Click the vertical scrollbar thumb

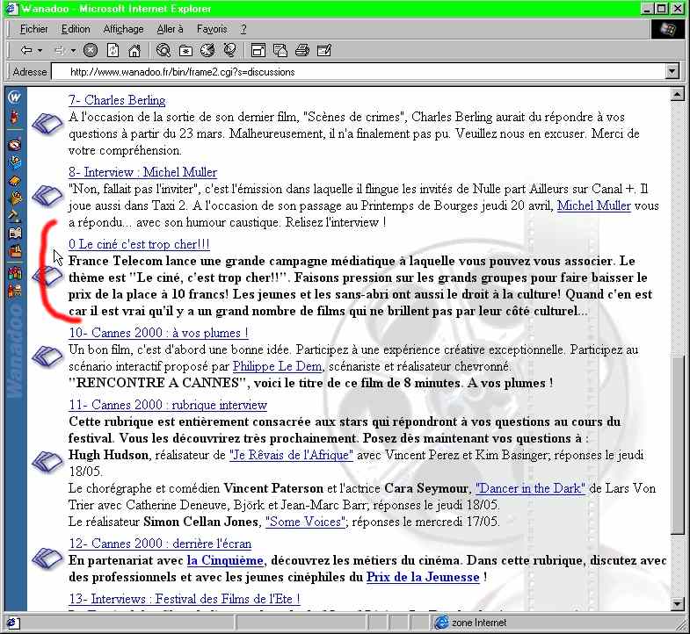pyautogui.click(x=678, y=445)
